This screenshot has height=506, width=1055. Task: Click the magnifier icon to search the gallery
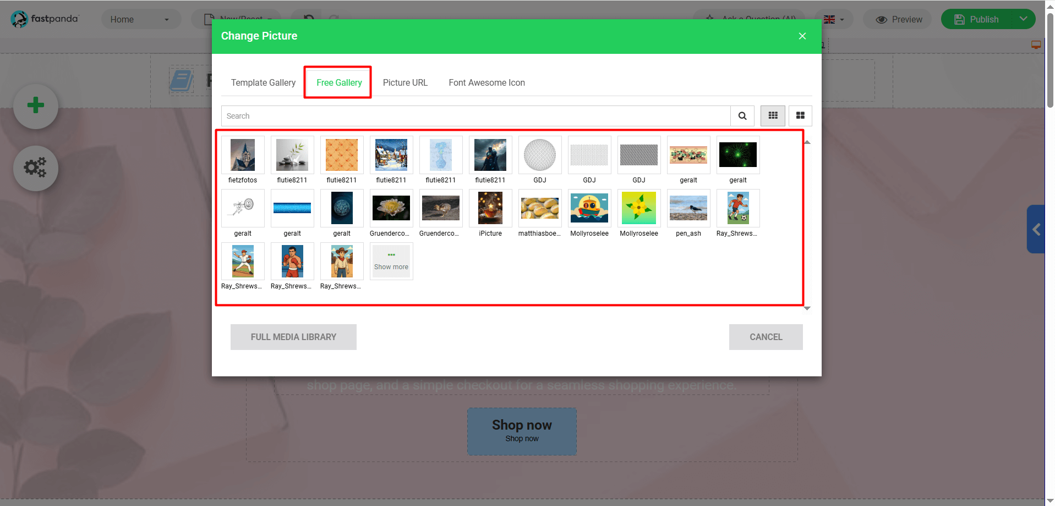point(742,116)
